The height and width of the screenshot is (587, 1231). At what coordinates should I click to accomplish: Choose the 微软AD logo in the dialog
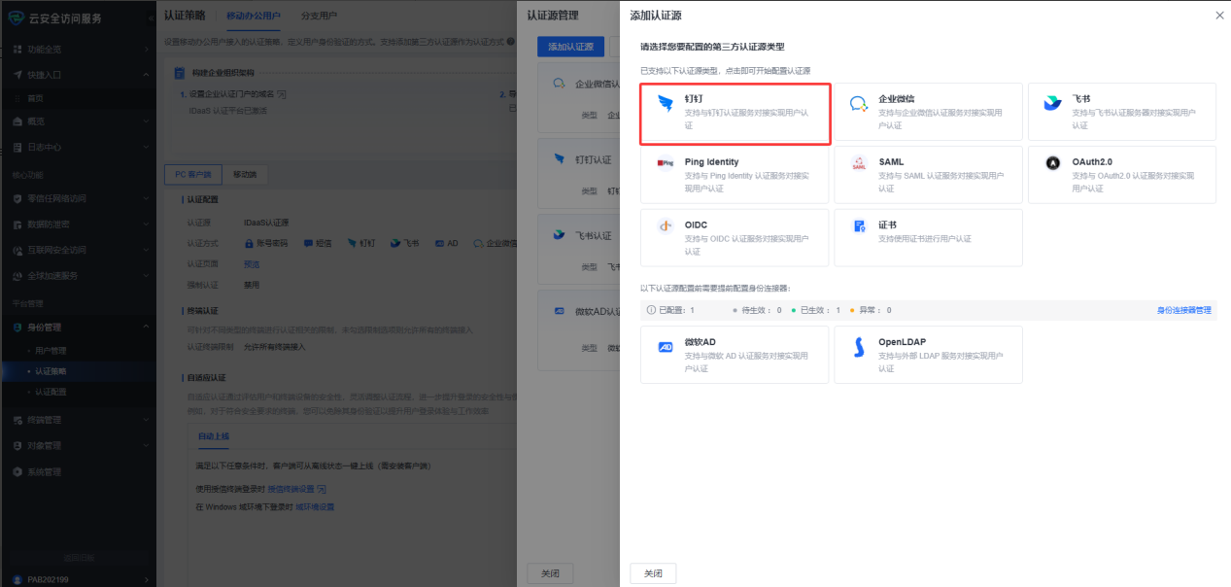tap(666, 347)
